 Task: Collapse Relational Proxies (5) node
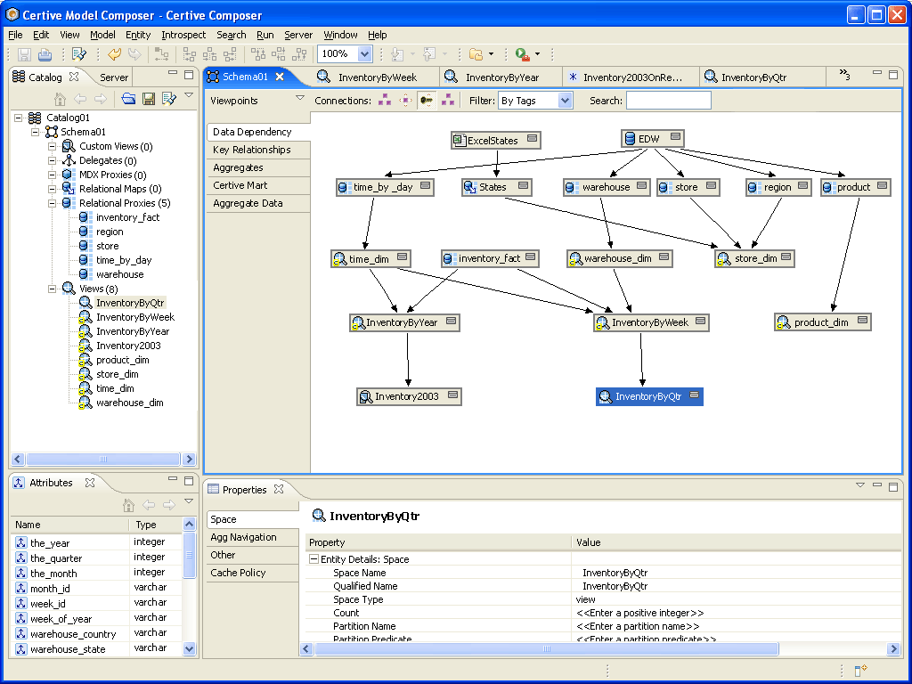click(53, 203)
